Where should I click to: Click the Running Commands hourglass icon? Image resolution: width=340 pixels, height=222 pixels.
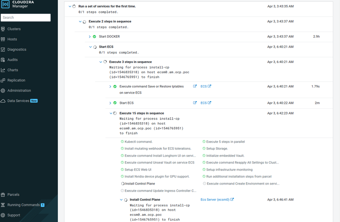3,205
